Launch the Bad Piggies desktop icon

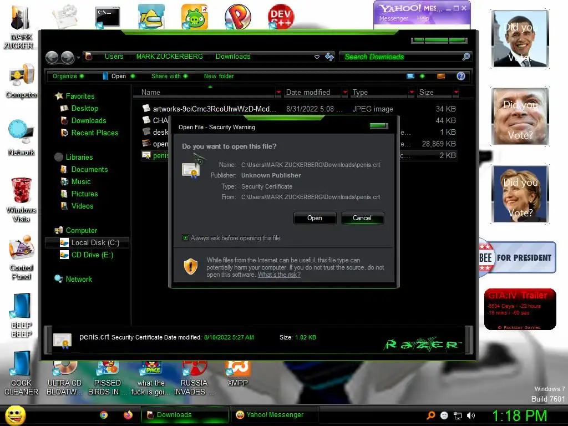[x=195, y=17]
